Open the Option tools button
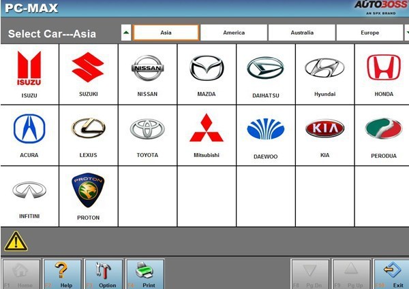409x289 pixels. 104,274
